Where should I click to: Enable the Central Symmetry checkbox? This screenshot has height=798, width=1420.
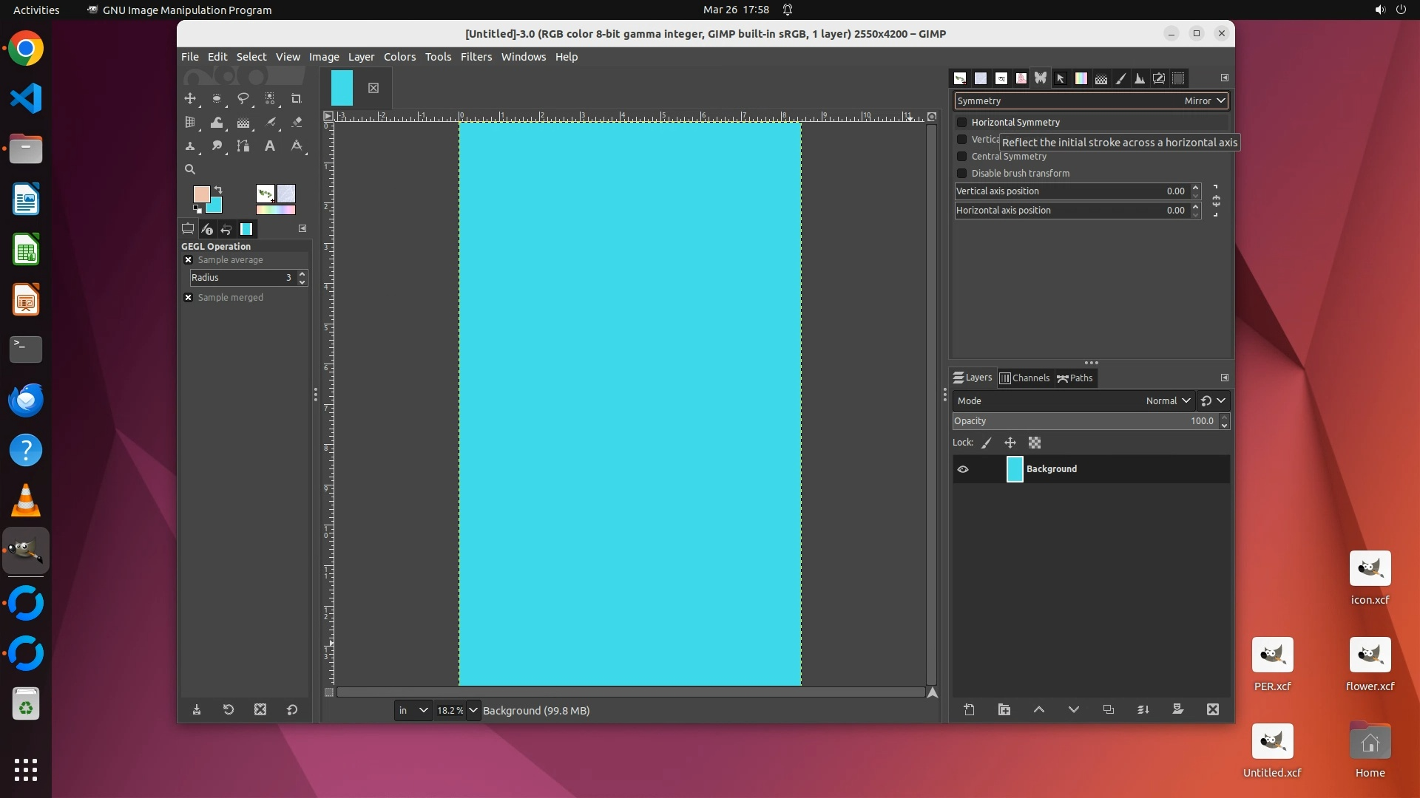962,157
